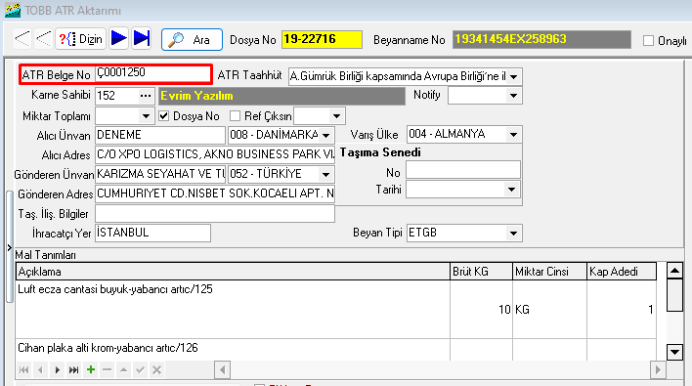The height and width of the screenshot is (386, 692).
Task: Click the grid scrollbar down arrow
Action: 674,352
